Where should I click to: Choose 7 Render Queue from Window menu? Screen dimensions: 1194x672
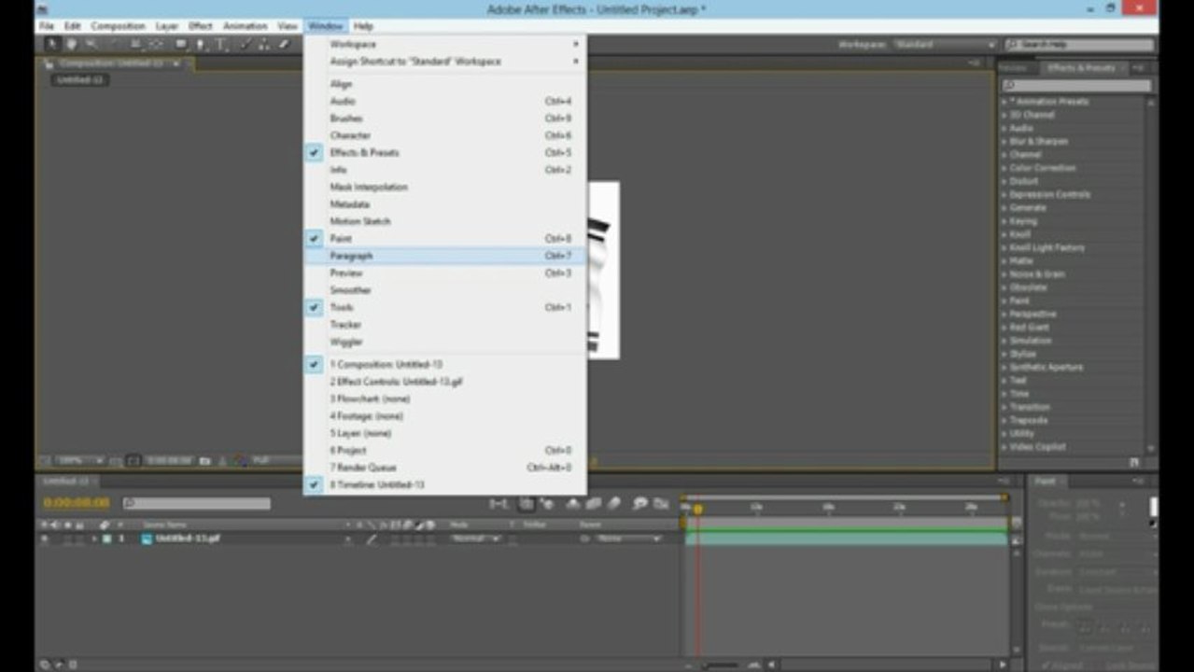[444, 467]
